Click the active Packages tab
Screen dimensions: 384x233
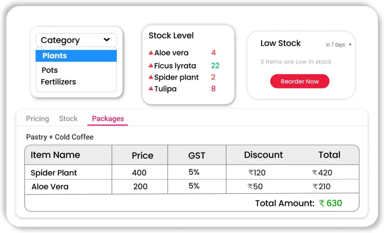(107, 119)
